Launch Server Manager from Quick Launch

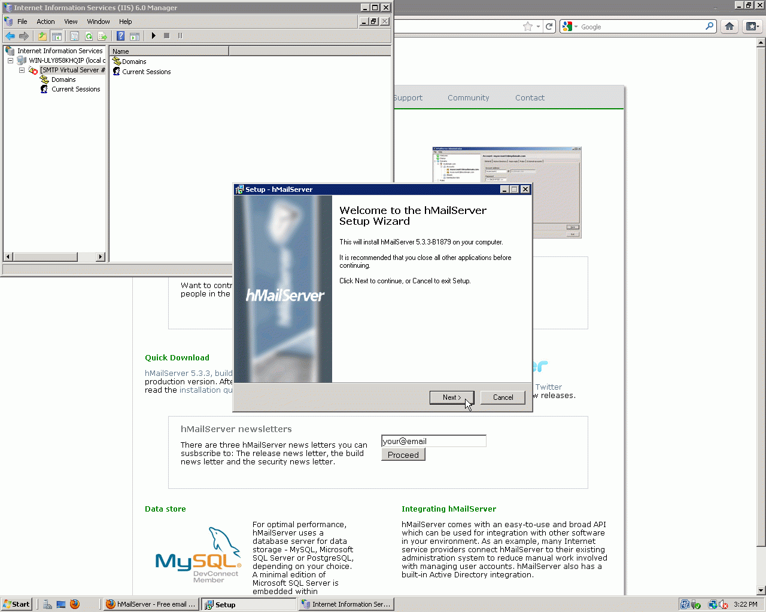click(47, 604)
